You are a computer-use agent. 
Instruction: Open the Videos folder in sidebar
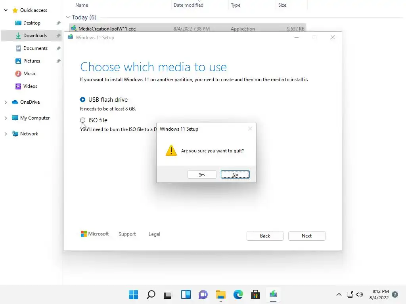30,86
